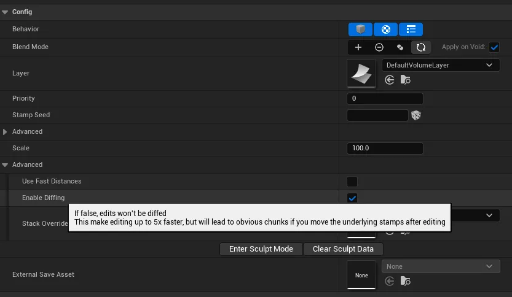The image size is (512, 297).
Task: Select the additive plus Blend Mode
Action: tap(358, 47)
